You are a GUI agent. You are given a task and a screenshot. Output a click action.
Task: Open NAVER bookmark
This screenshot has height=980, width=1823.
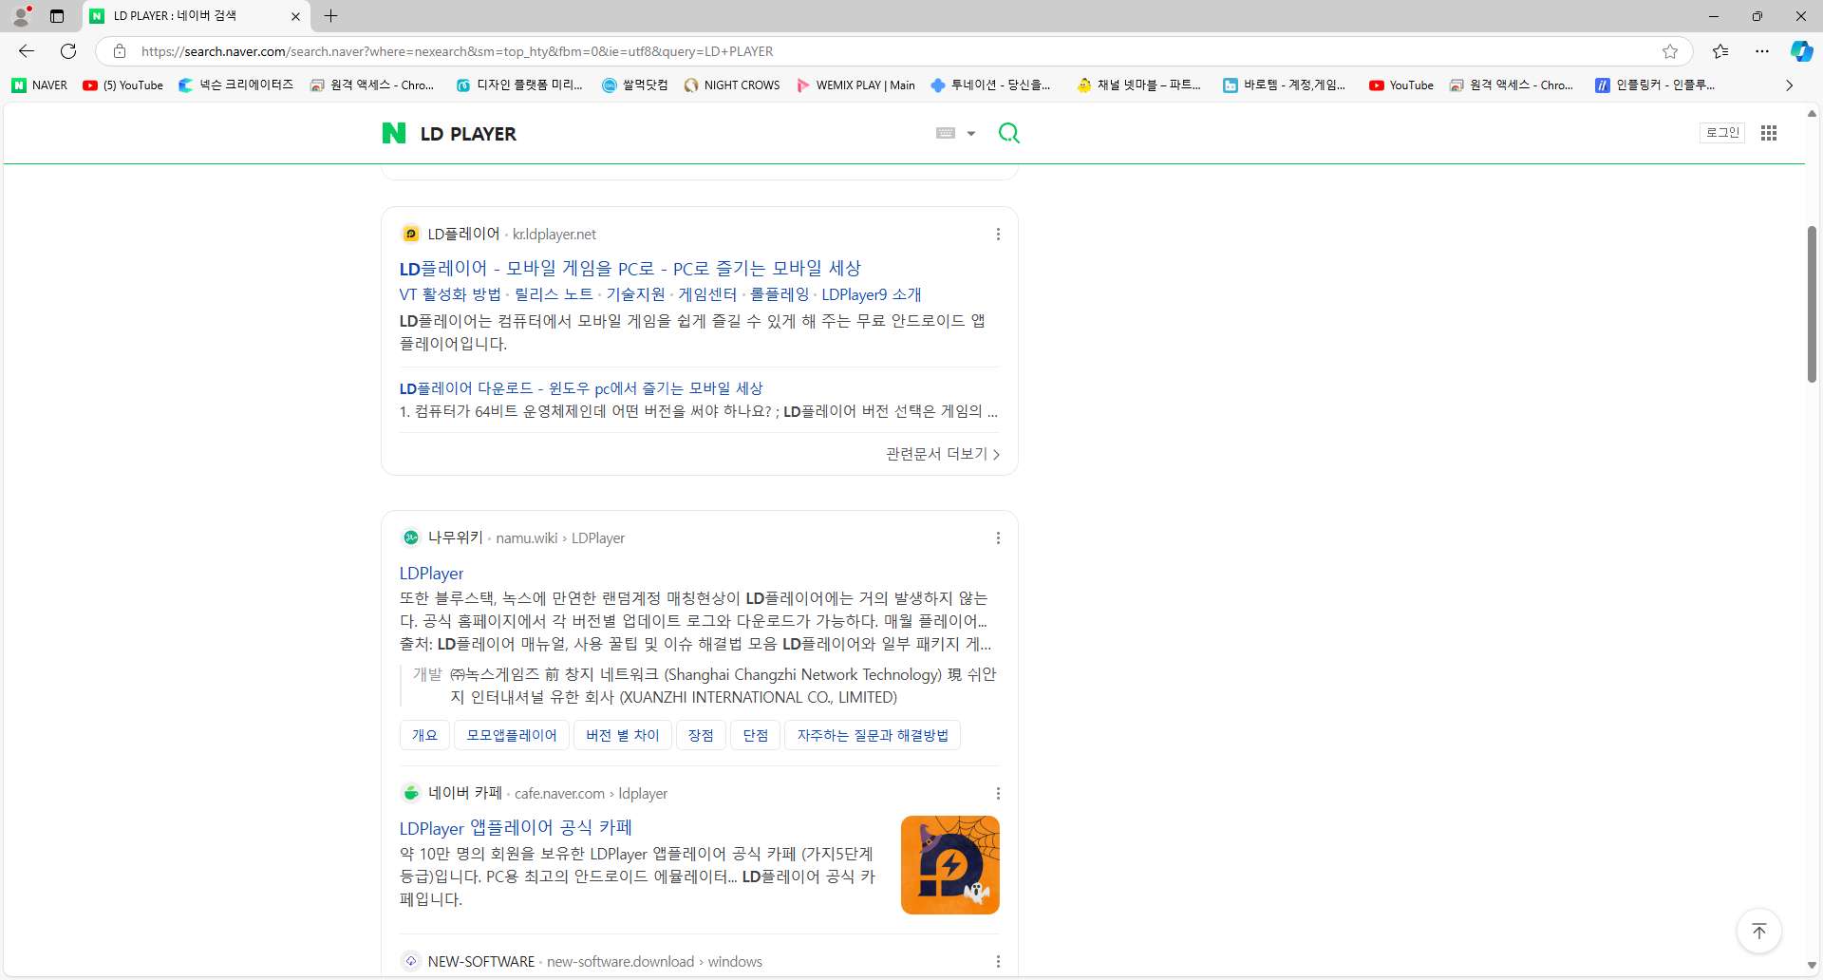pyautogui.click(x=40, y=85)
